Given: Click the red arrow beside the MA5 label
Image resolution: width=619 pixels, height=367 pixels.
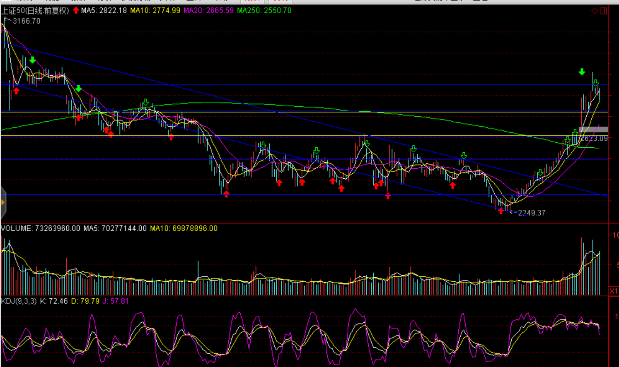Looking at the screenshot, I should (x=76, y=10).
